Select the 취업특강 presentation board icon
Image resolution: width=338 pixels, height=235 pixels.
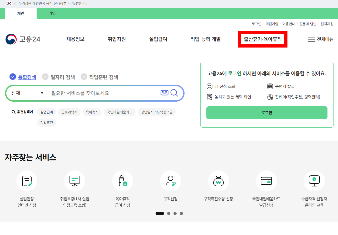click(75, 181)
